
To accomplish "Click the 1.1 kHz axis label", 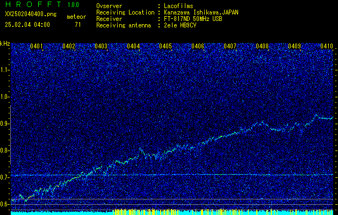I will tap(4, 70).
